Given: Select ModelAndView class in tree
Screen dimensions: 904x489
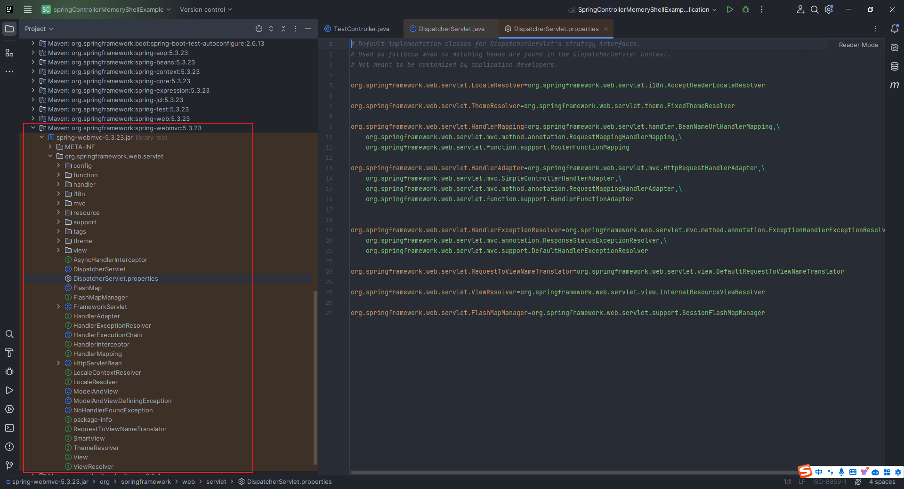Looking at the screenshot, I should [96, 391].
